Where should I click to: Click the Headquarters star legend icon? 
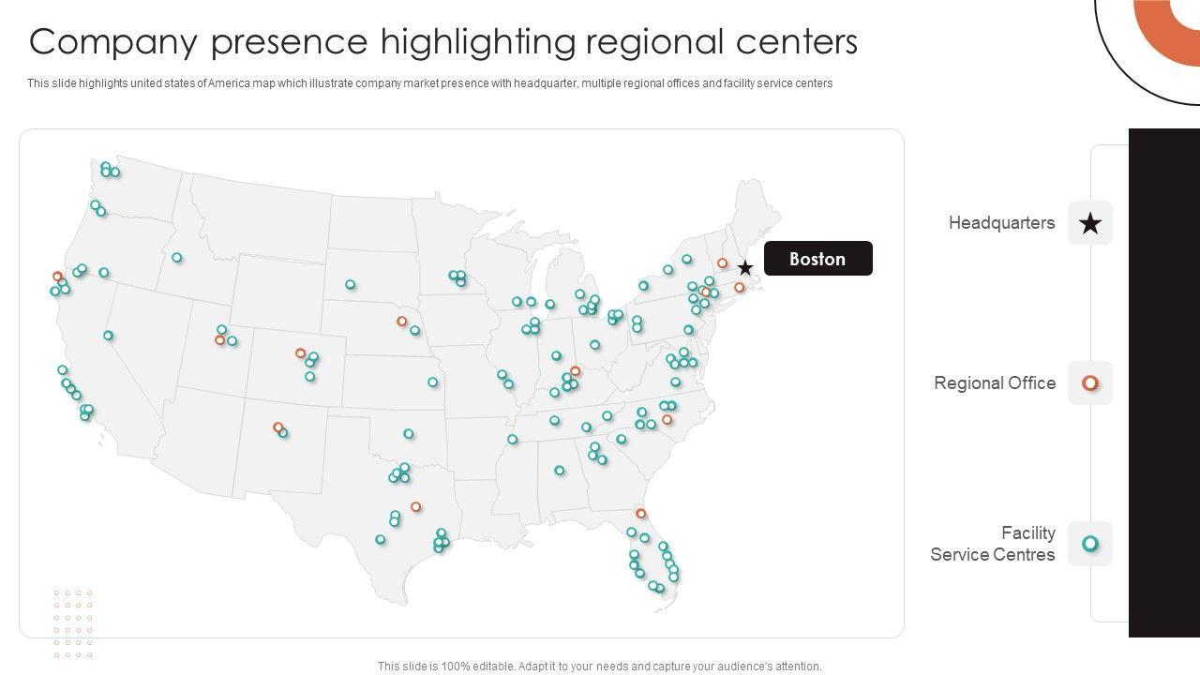[x=1090, y=223]
